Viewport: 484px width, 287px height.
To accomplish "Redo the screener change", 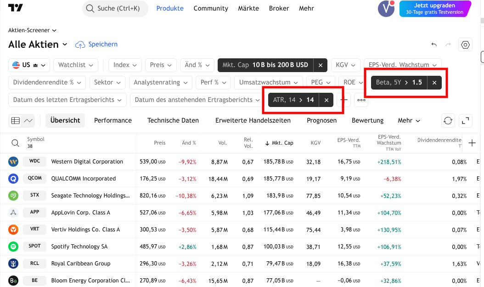I will click(x=448, y=45).
